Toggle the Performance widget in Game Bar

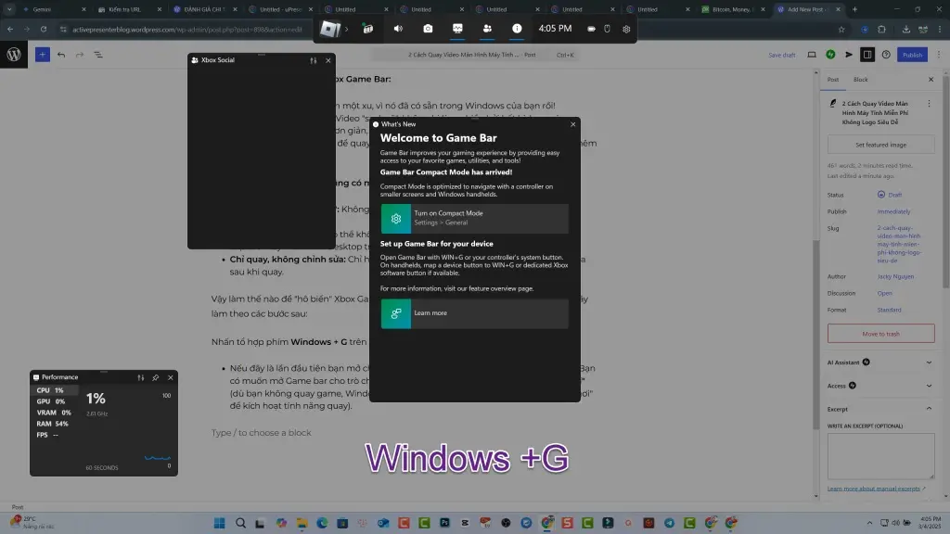457,29
